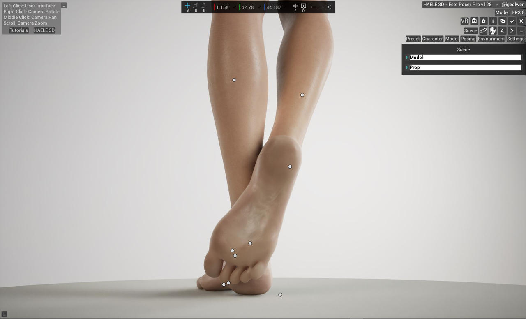Click the home reset view icon
The width and height of the screenshot is (526, 319).
pos(484,21)
